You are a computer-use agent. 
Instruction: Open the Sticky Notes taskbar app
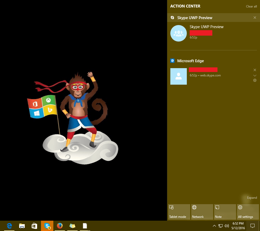pyautogui.click(x=72, y=226)
